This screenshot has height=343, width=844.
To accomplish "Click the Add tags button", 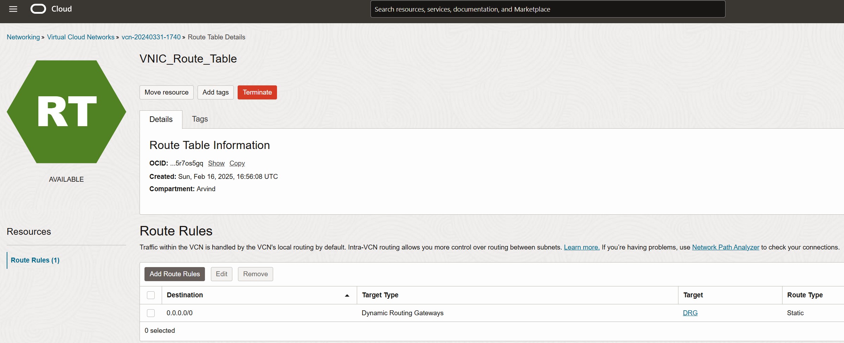I will (215, 92).
